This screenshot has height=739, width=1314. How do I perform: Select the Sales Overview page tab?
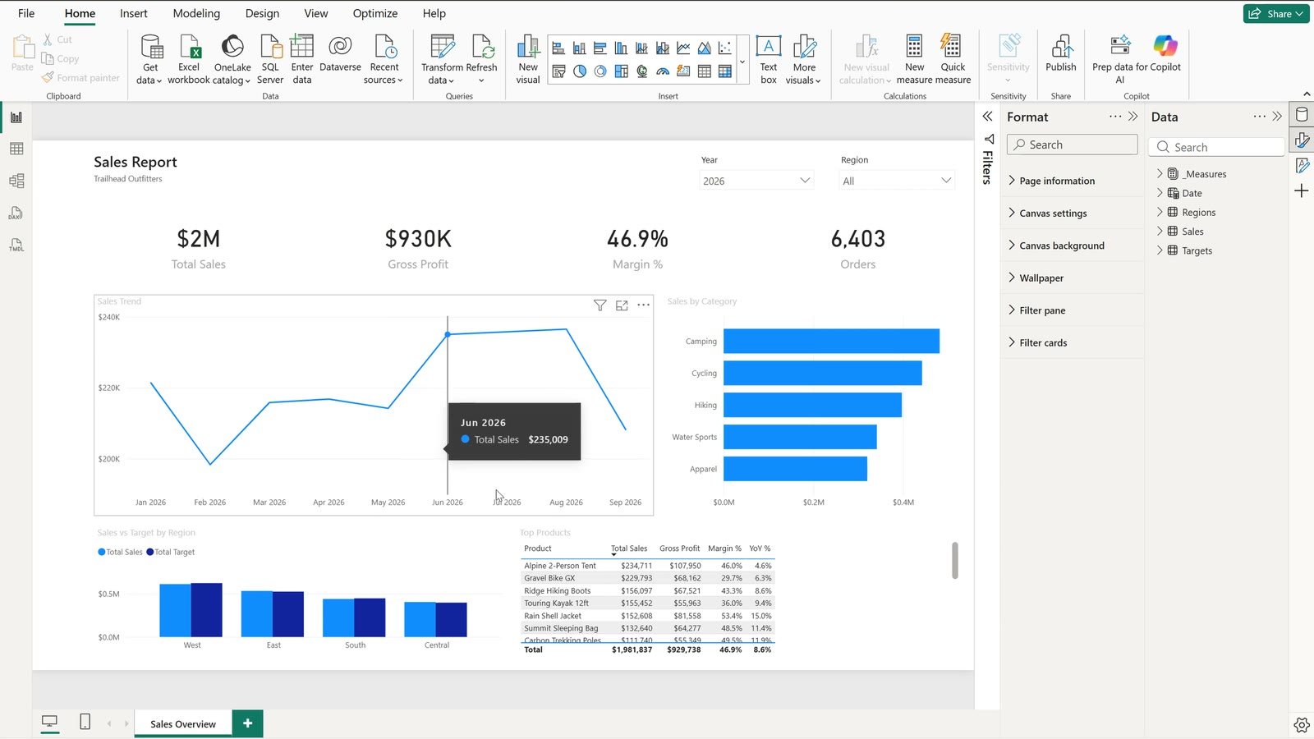pyautogui.click(x=183, y=723)
